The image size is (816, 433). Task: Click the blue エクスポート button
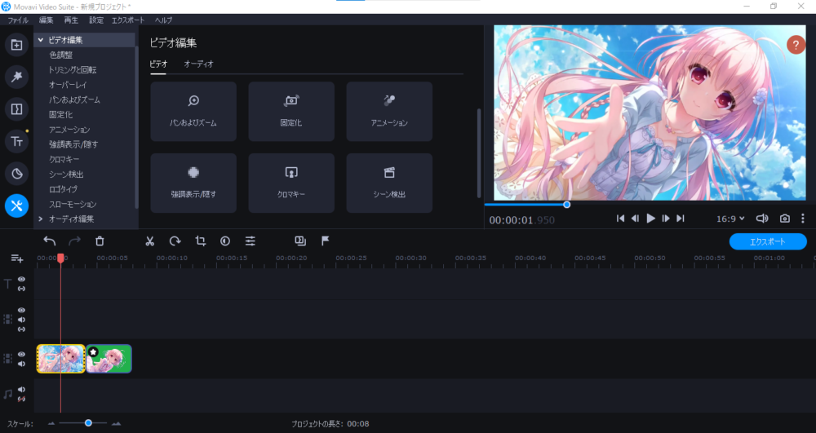768,241
